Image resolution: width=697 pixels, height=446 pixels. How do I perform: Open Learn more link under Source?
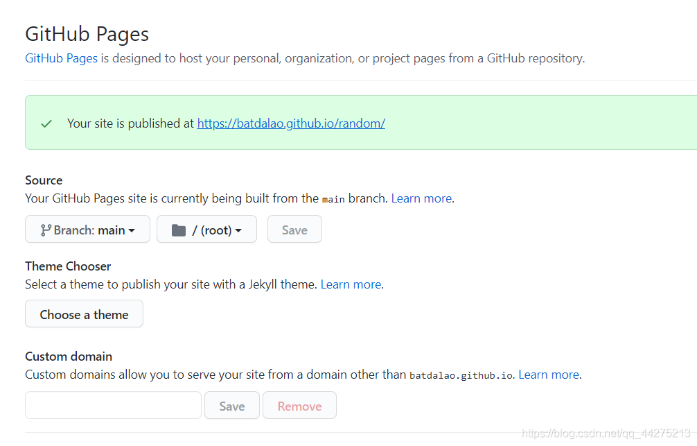pos(421,198)
